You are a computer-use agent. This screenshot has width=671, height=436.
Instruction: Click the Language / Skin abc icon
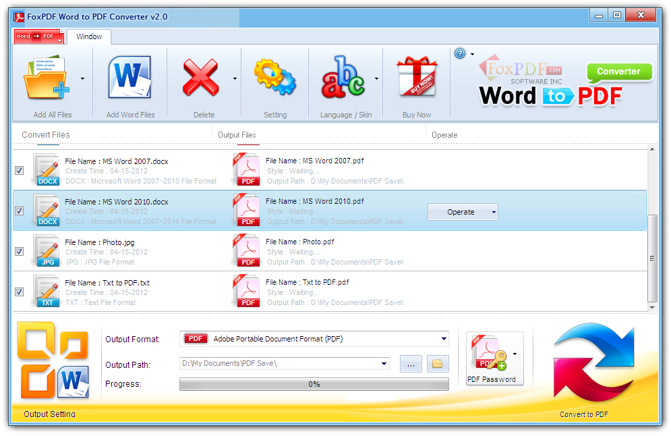[x=343, y=79]
